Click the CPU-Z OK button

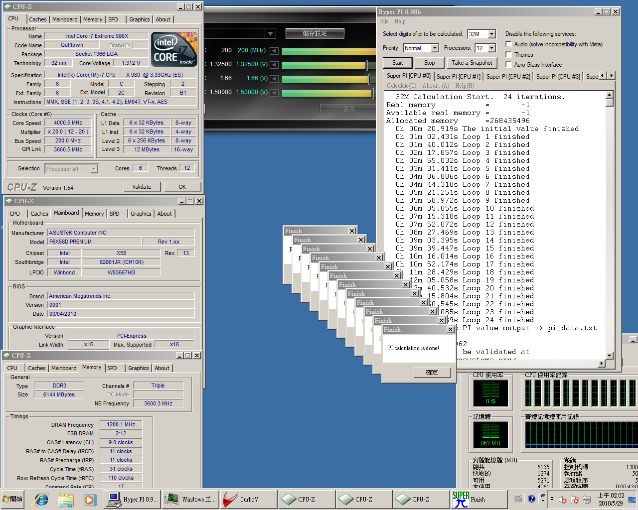click(182, 187)
